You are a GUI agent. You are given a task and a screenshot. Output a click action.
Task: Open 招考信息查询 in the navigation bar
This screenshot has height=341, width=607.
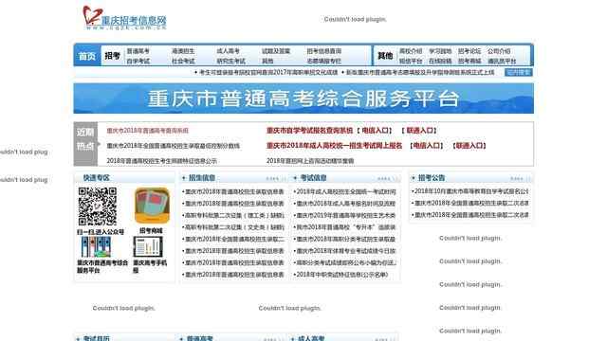324,51
